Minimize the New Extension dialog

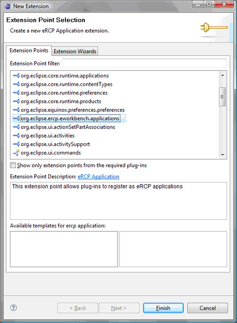pyautogui.click(x=199, y=4)
